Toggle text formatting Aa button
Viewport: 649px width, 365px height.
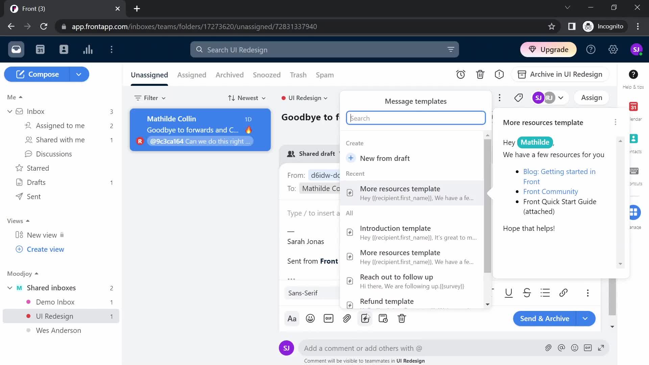click(x=292, y=319)
